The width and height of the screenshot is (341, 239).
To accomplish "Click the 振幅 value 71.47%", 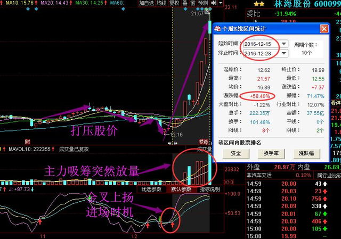I will click(x=315, y=96).
